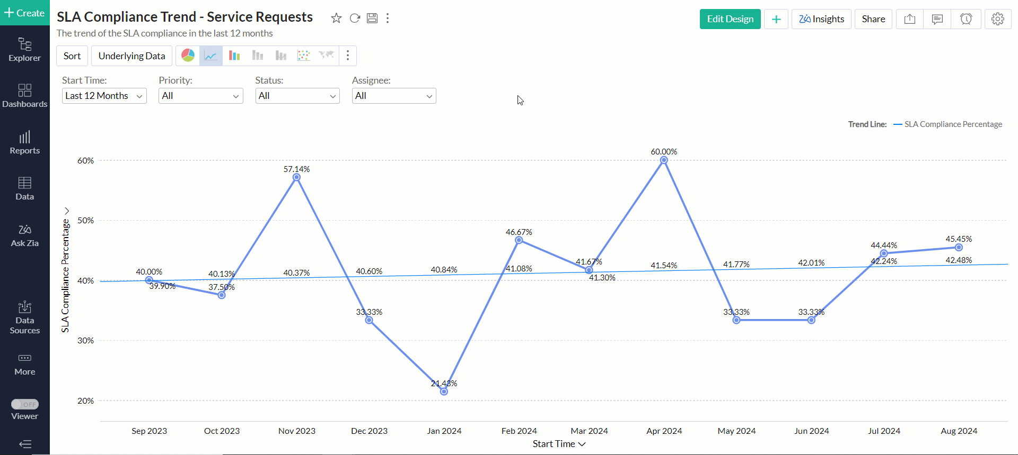Switch to scatter chart type
Viewport: 1018px width, 455px height.
coord(303,56)
